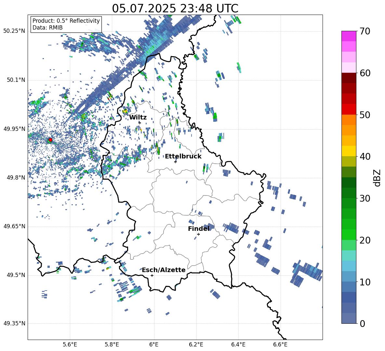Screen dimensions: 385x351
Task: Click the Ettelbruck station cross marker
Action: (x=175, y=161)
